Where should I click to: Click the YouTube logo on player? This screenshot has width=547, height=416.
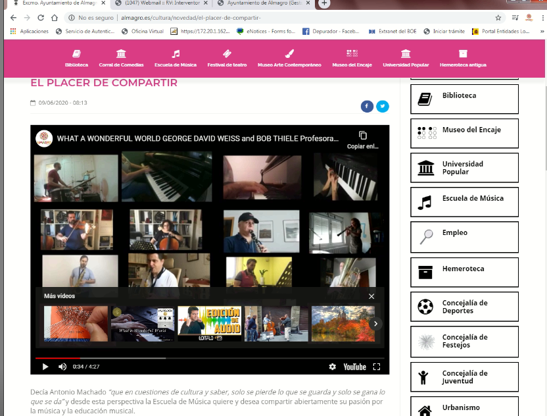click(x=354, y=367)
